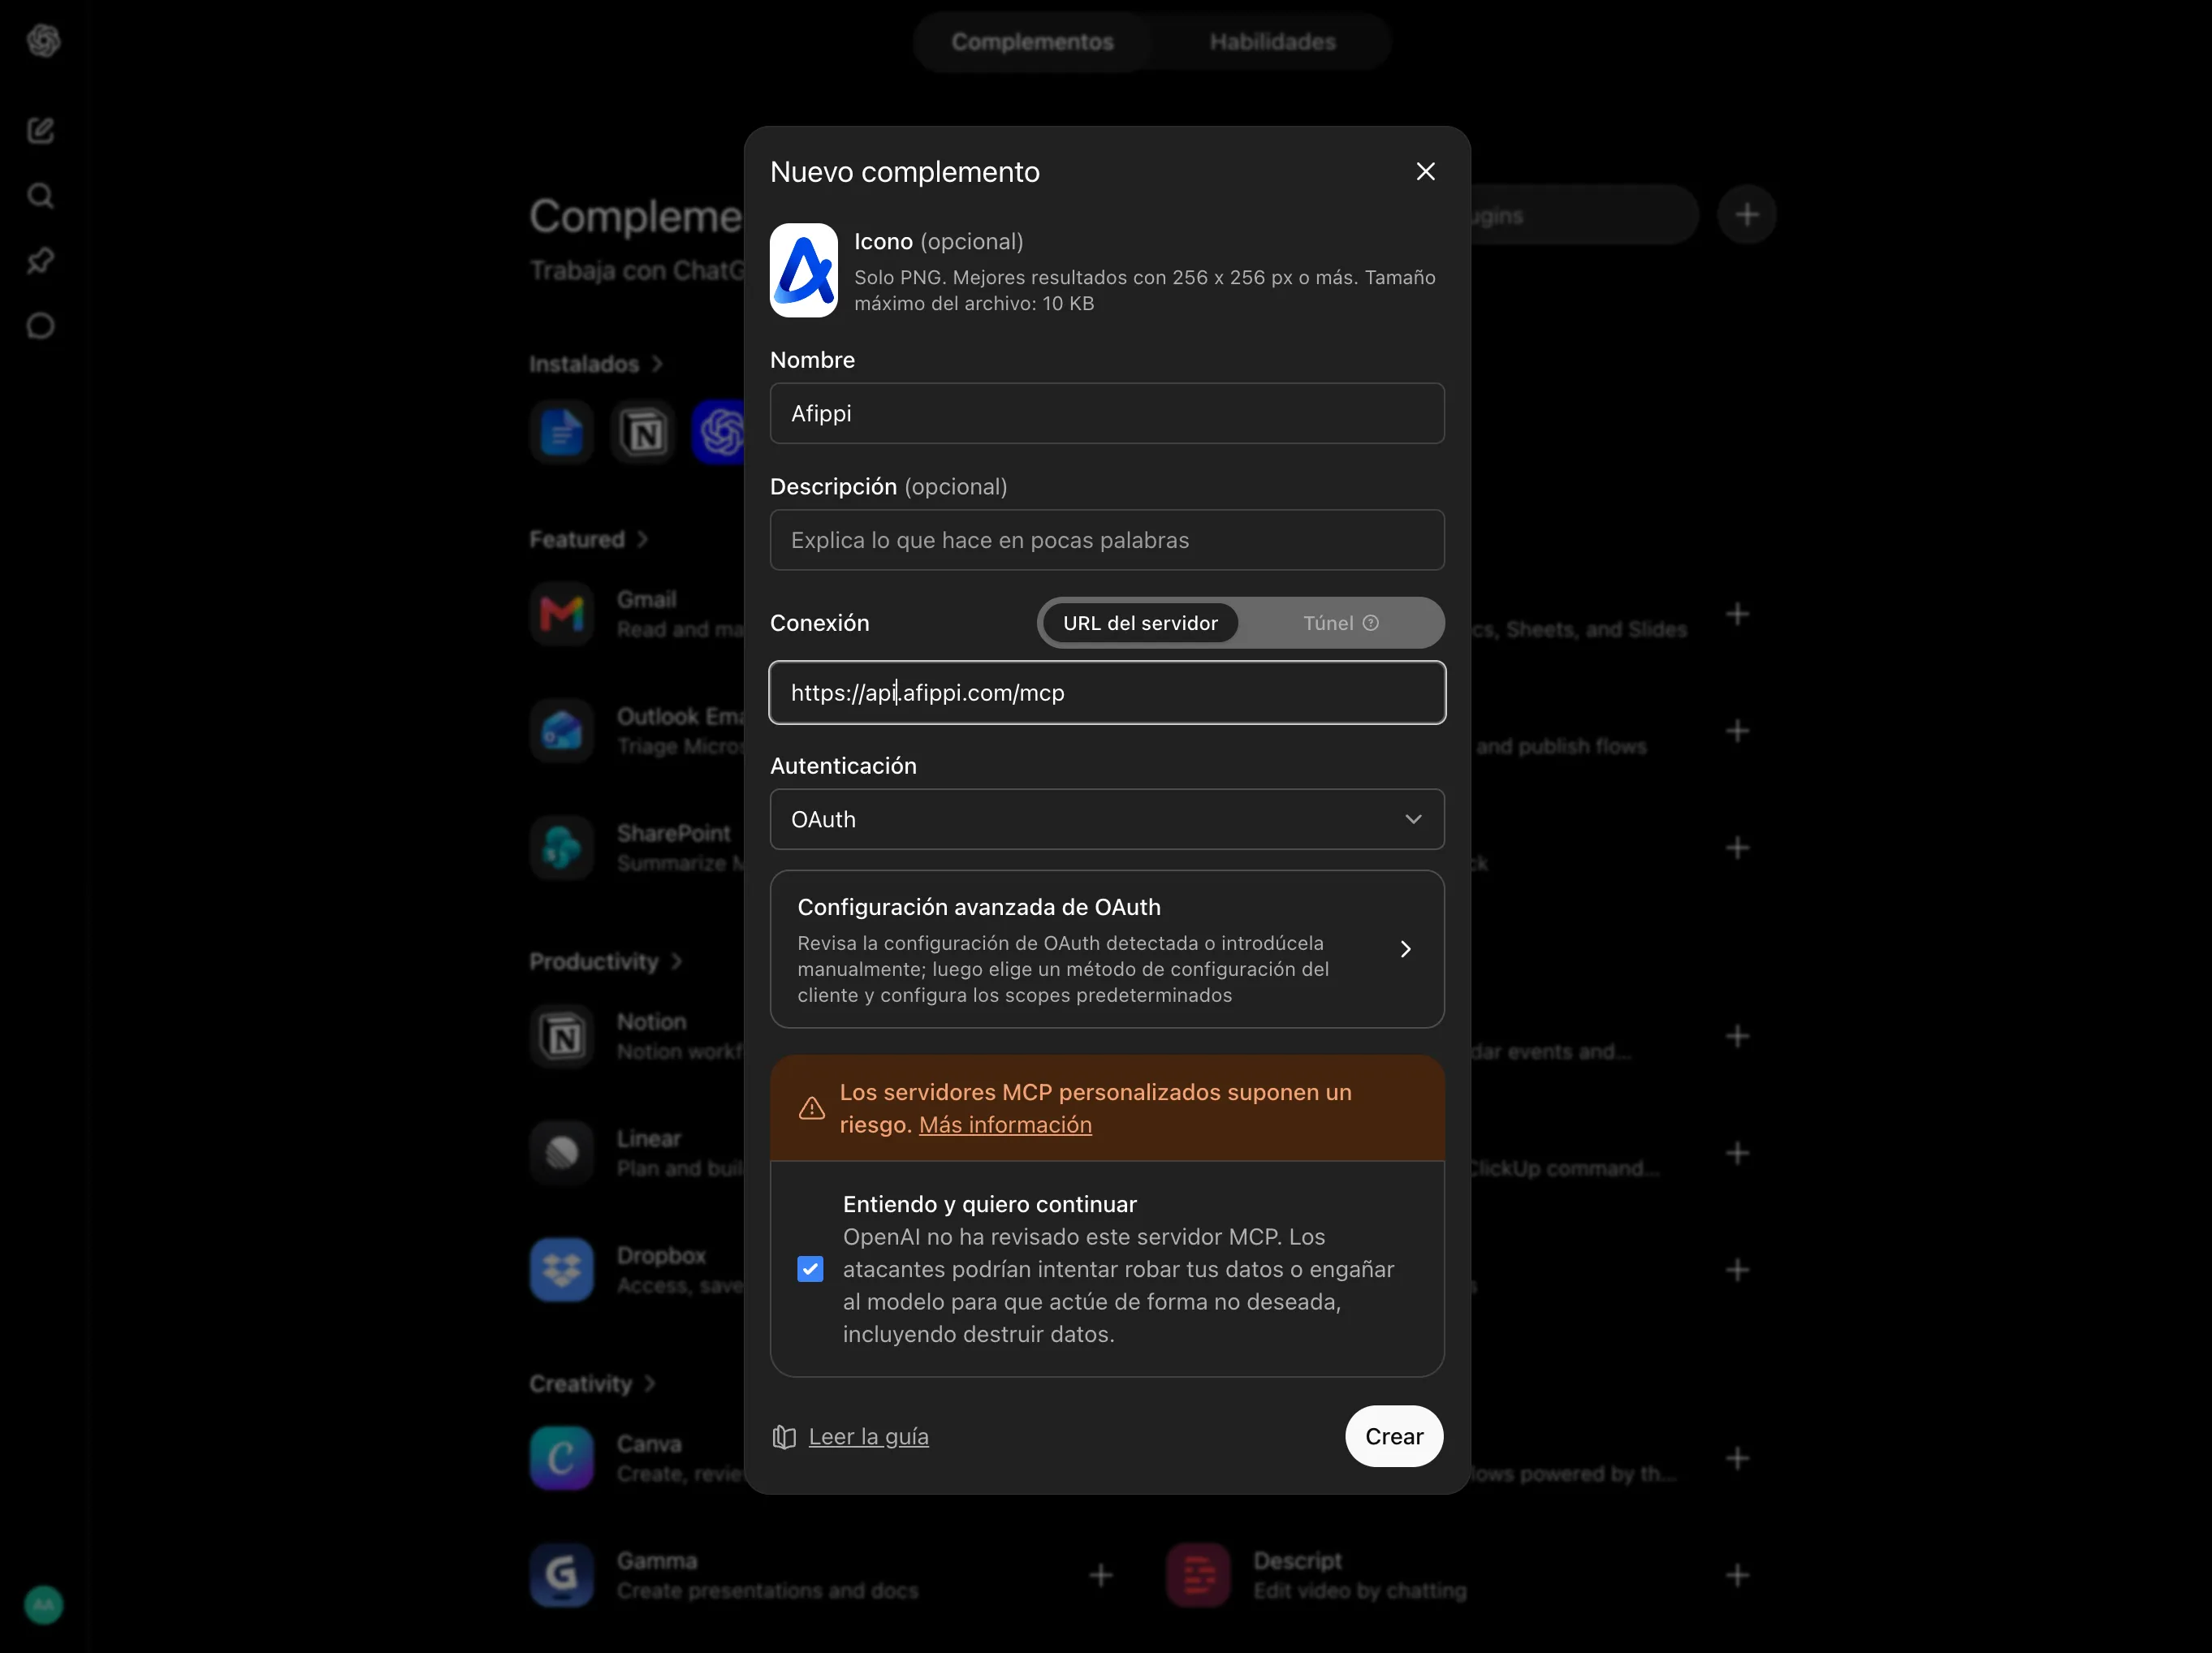
Task: Click the plugin search field behind the dialog
Action: pyautogui.click(x=1584, y=215)
